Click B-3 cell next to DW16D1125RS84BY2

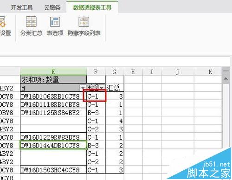tap(96, 113)
